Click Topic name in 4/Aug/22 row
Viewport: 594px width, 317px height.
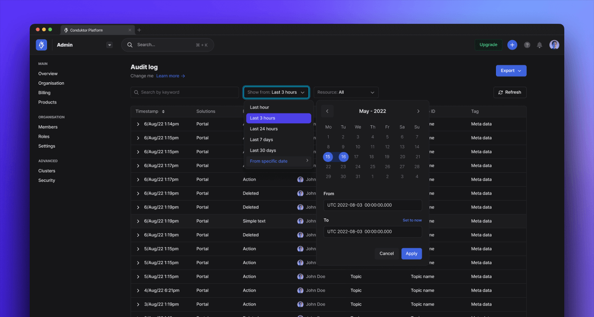pos(422,291)
